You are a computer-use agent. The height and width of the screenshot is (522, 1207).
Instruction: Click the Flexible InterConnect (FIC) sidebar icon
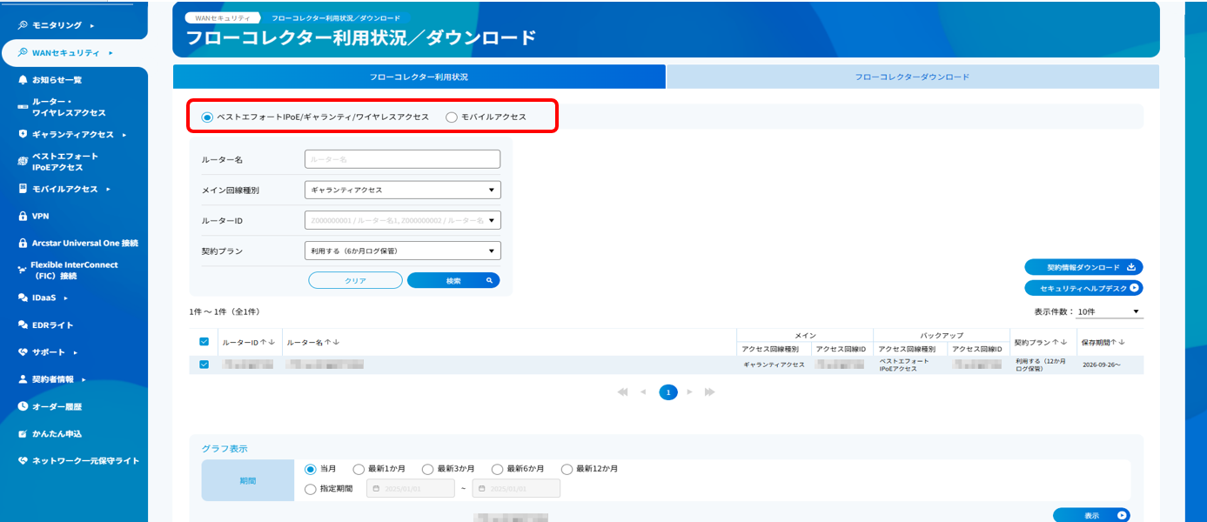23,270
